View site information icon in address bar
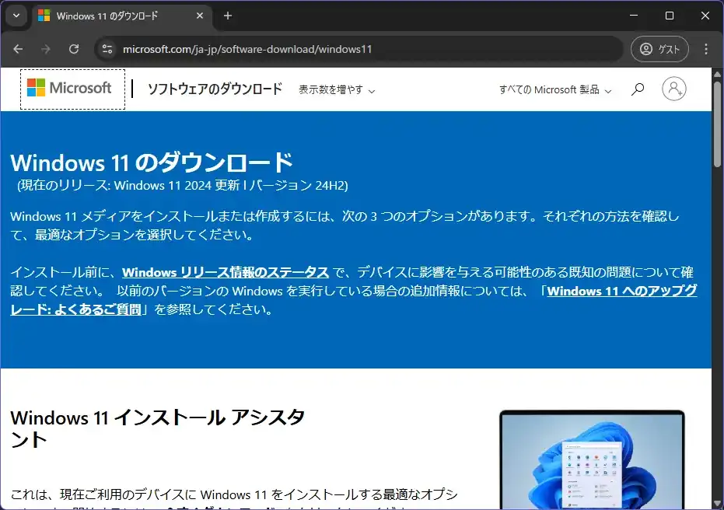724x510 pixels. click(107, 49)
